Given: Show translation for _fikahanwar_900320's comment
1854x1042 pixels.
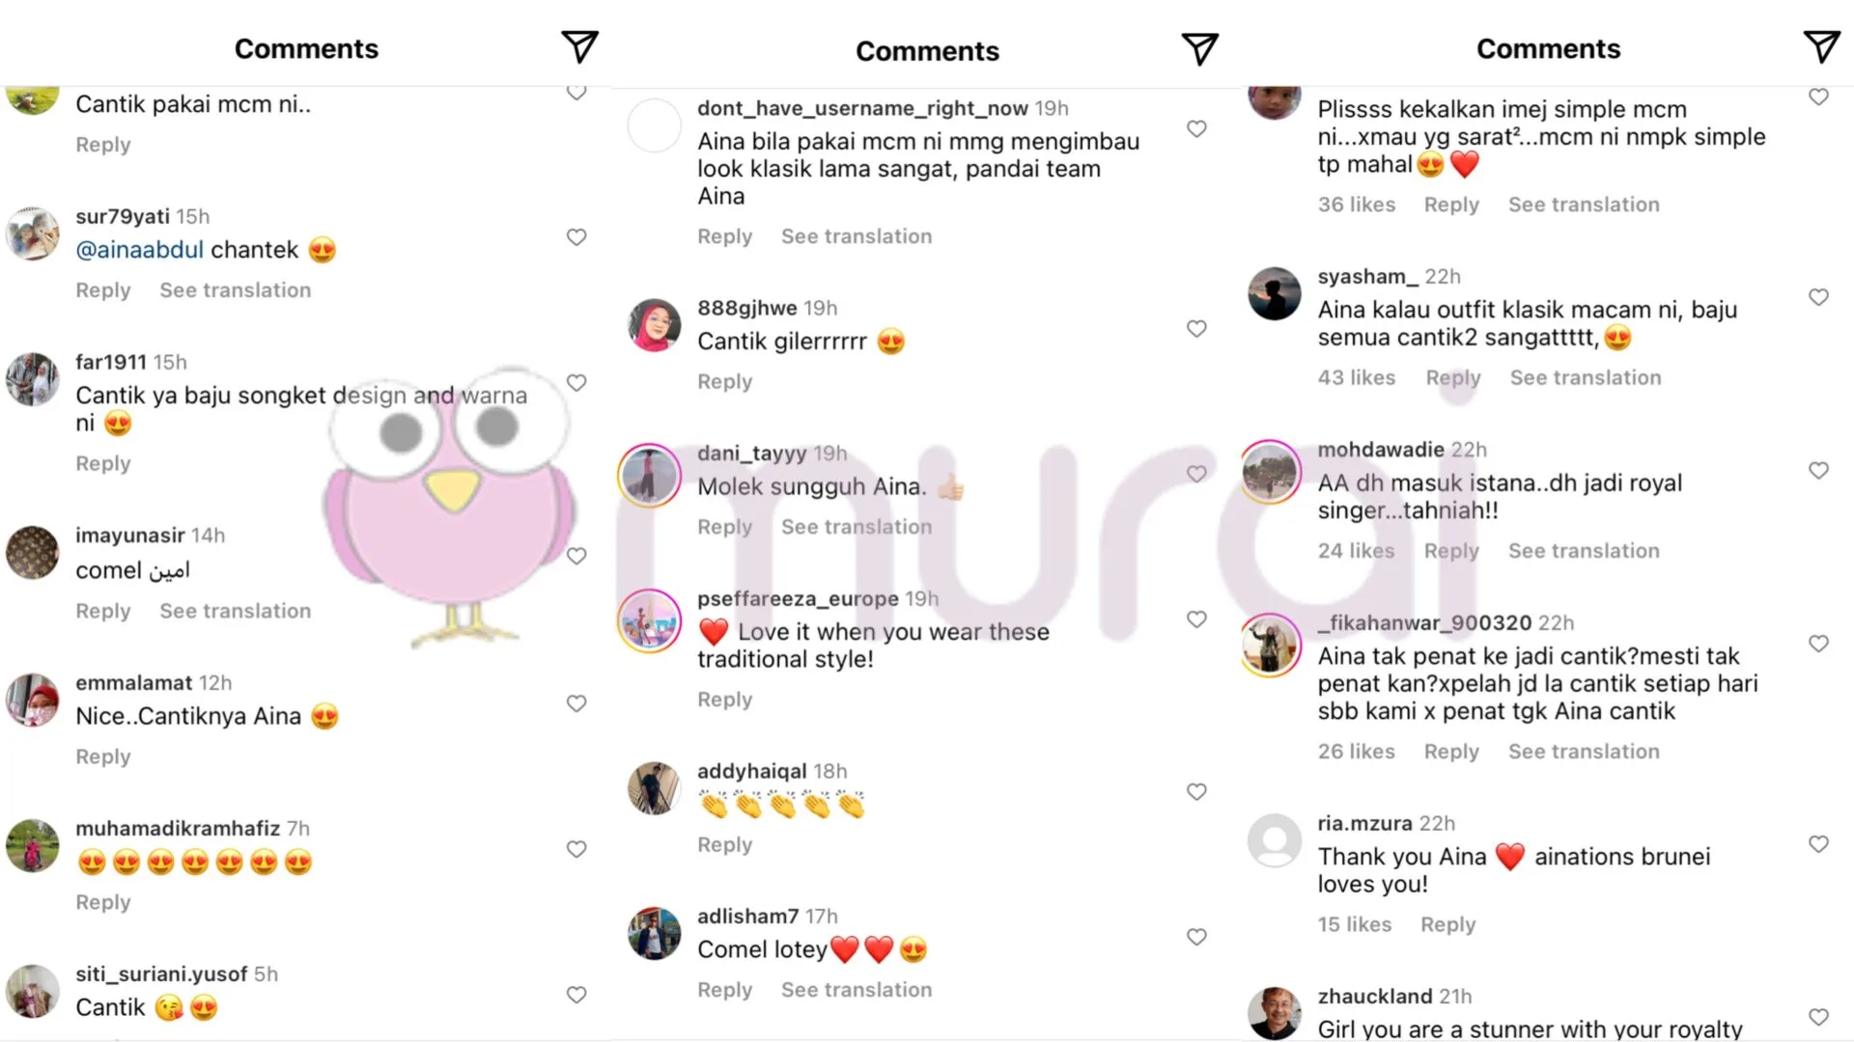Looking at the screenshot, I should (1584, 752).
